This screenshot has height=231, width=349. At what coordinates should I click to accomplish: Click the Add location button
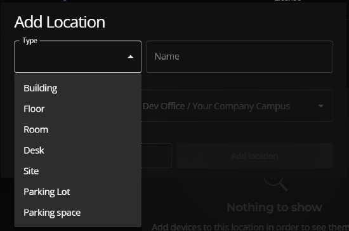254,155
